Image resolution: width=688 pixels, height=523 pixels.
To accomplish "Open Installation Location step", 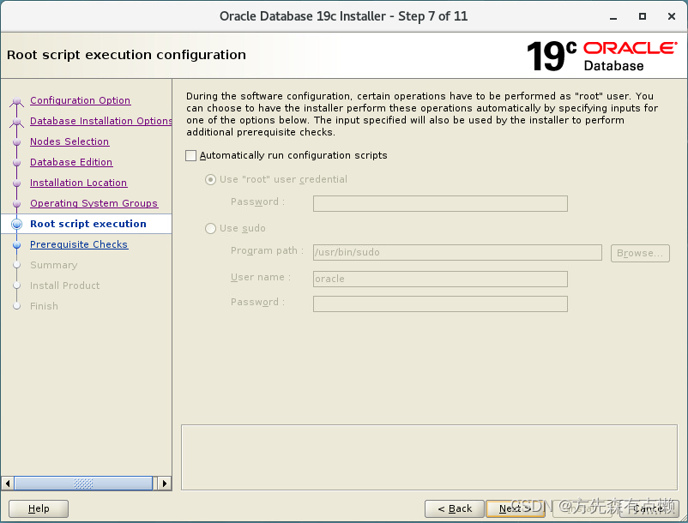I will [79, 183].
